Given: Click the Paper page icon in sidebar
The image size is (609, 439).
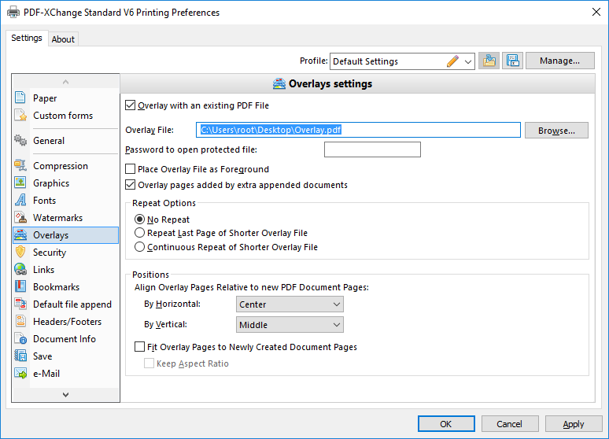Looking at the screenshot, I should click(x=20, y=97).
